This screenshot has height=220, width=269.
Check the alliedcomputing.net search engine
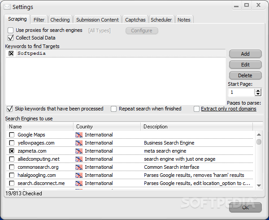point(12,159)
